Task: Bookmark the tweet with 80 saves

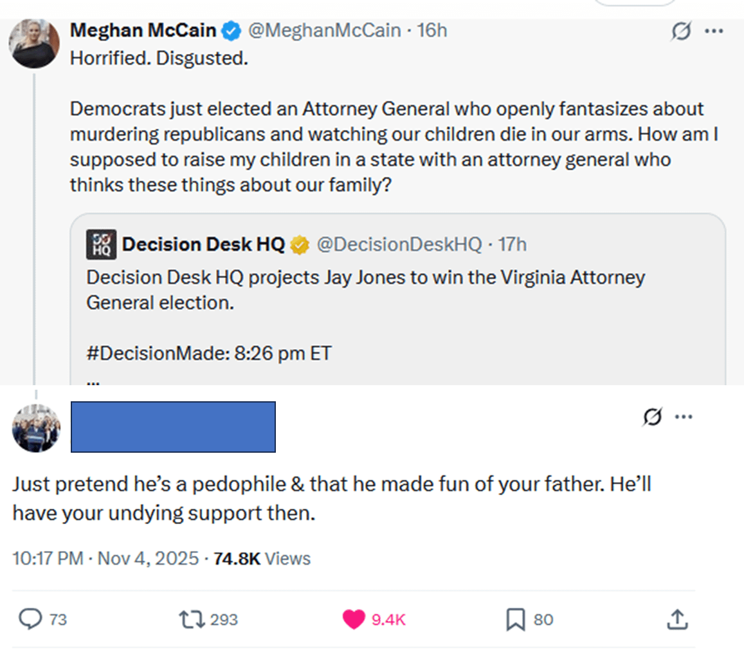Action: (515, 619)
